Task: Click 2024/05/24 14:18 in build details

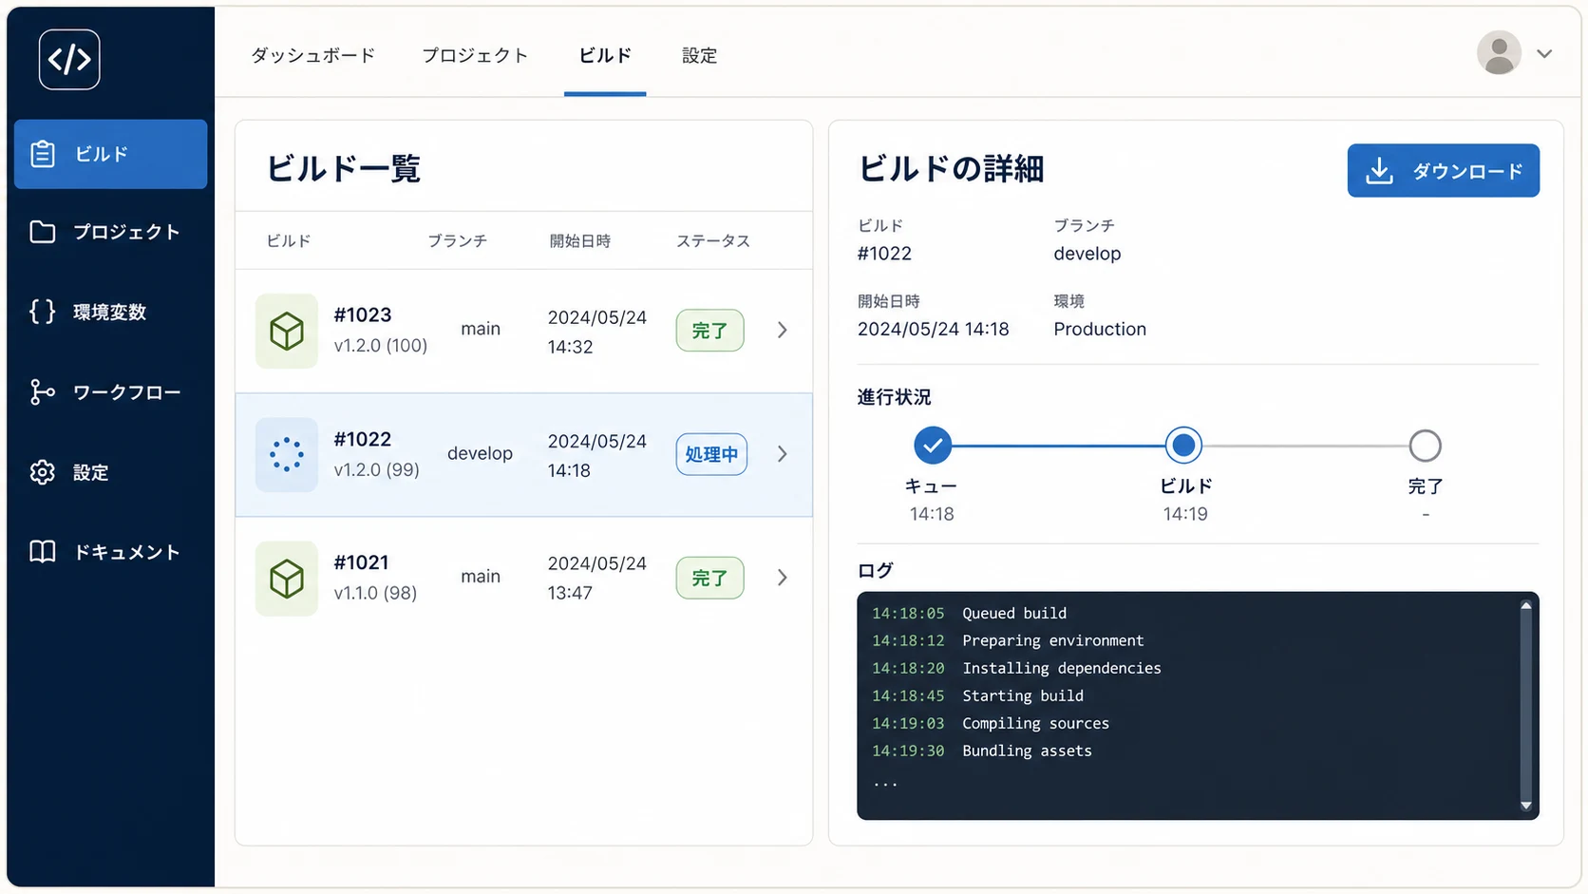Action: pos(934,329)
